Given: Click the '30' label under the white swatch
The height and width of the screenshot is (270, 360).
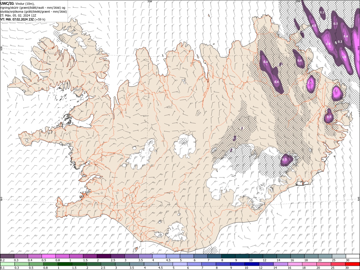Looking at the screenshot, I should pyautogui.click(x=347, y=260).
